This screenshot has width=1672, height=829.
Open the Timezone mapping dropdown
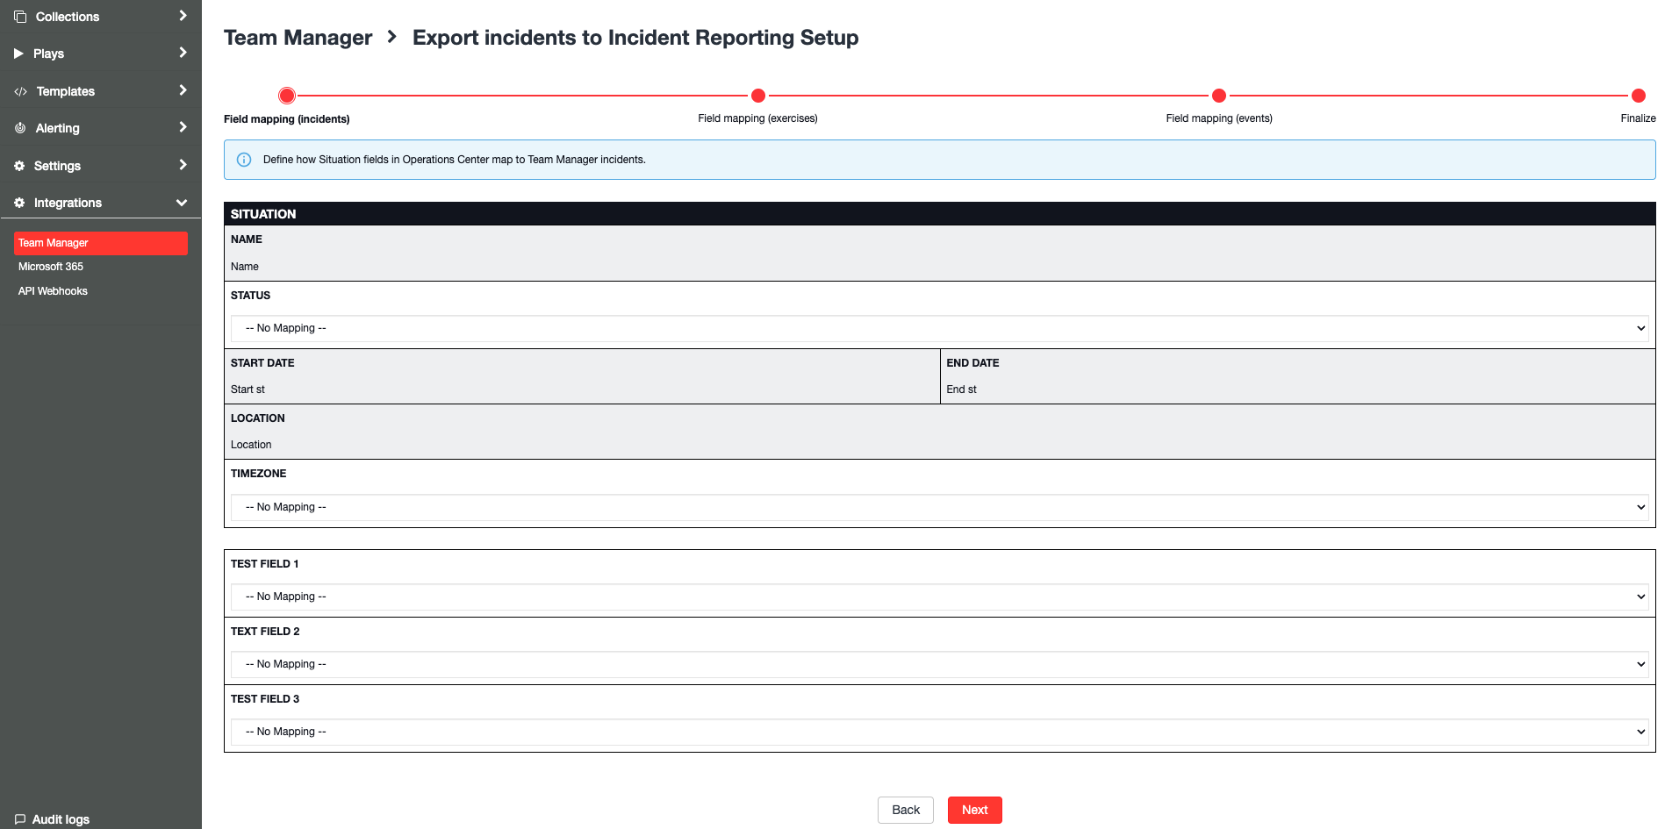point(939,507)
